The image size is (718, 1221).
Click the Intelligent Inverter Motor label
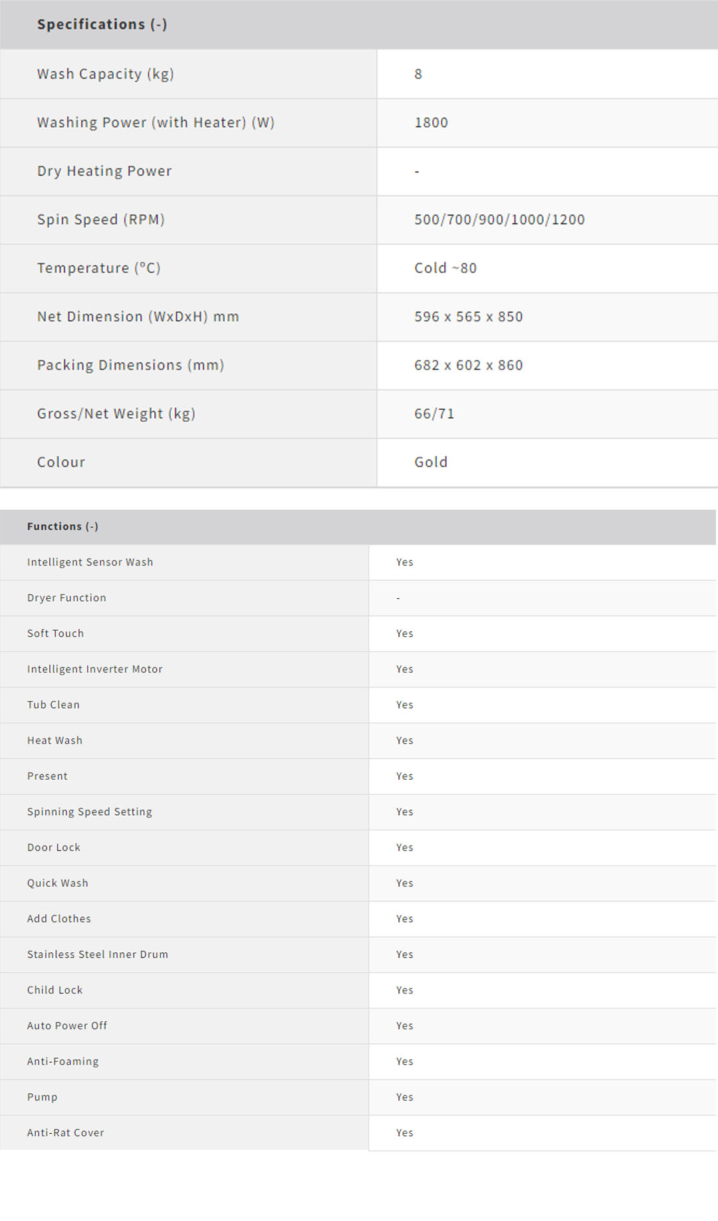[x=94, y=669]
